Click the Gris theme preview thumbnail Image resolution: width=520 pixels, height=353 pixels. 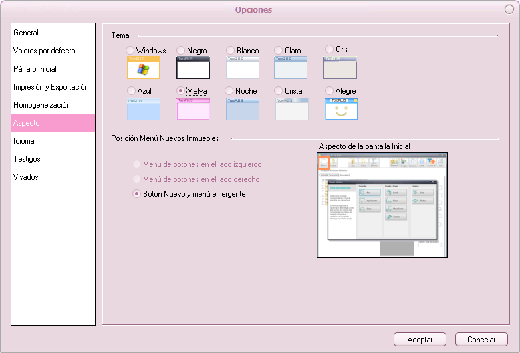pos(340,68)
